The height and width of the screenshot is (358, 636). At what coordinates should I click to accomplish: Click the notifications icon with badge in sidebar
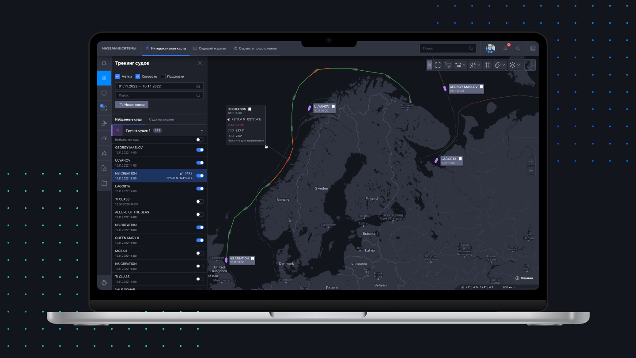[104, 108]
